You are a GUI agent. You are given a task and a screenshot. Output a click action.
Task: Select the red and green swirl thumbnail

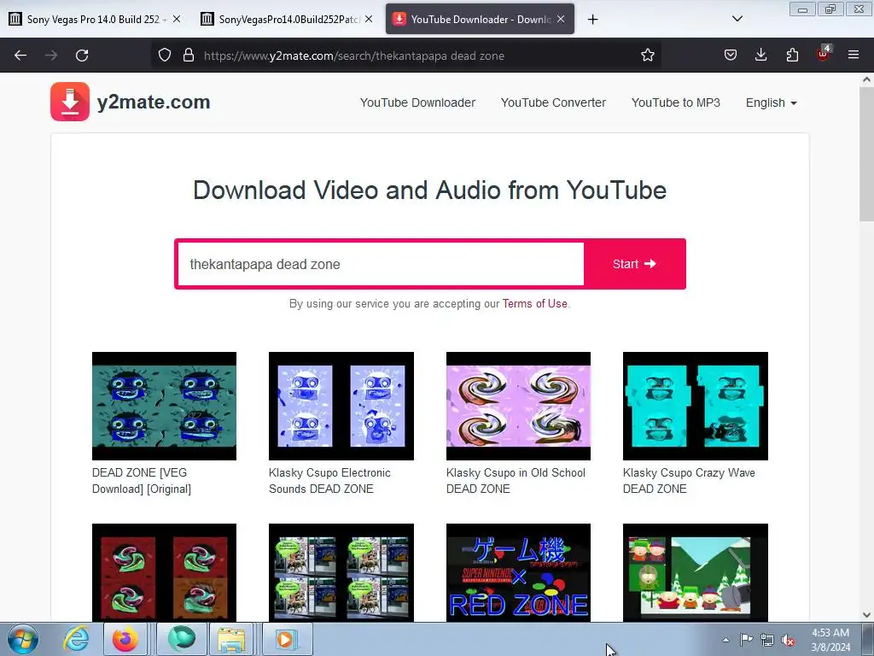(x=164, y=572)
